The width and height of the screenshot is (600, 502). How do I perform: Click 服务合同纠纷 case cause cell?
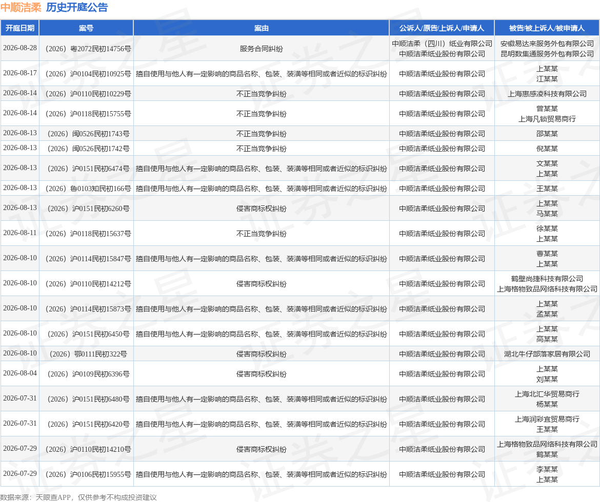[262, 49]
